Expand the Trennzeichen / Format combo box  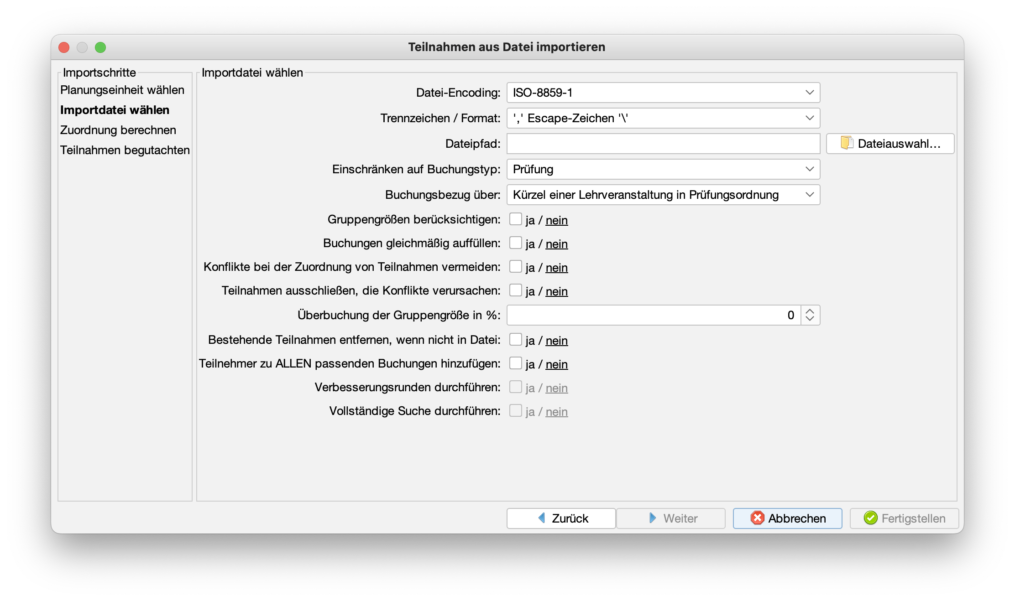[663, 118]
